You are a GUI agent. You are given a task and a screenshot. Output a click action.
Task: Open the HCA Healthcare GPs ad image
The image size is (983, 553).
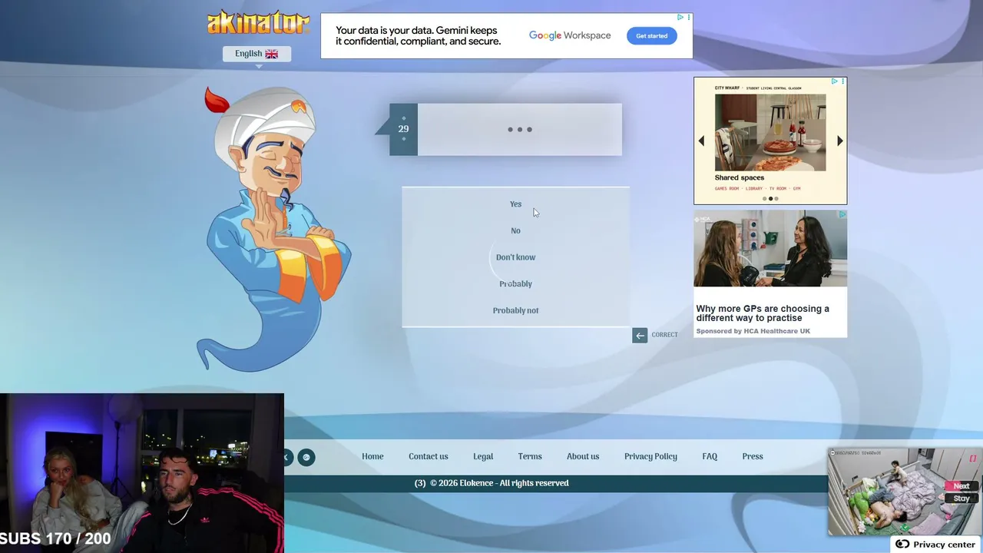[770, 249]
